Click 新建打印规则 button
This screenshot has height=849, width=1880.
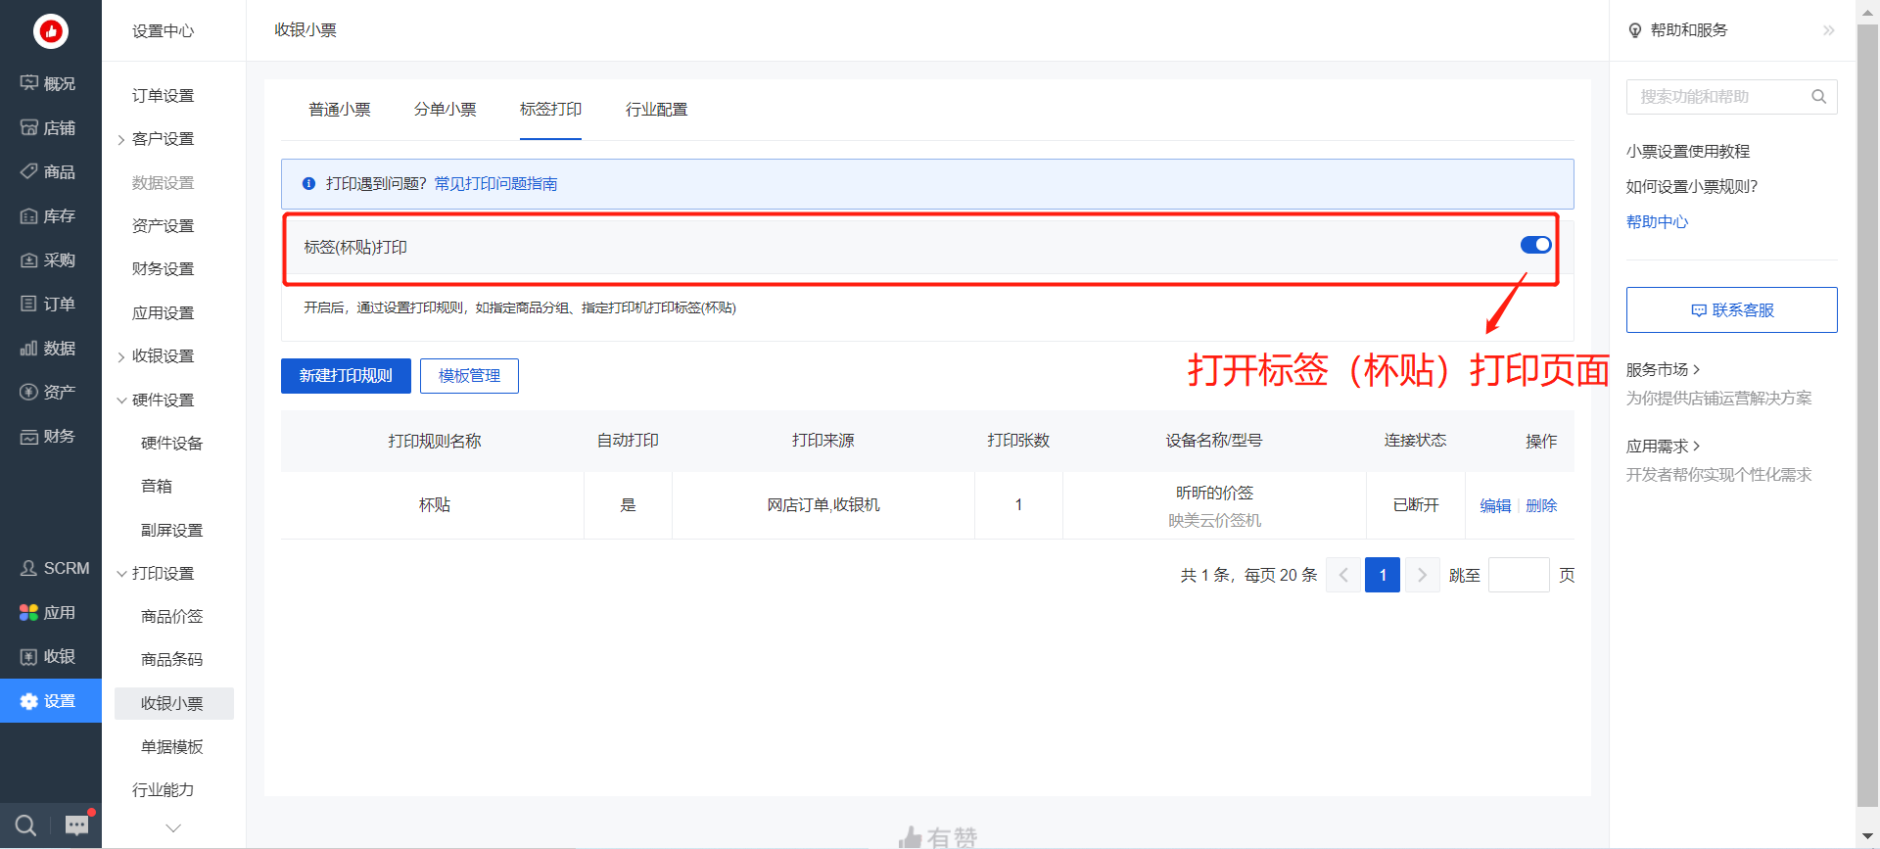[x=346, y=376]
